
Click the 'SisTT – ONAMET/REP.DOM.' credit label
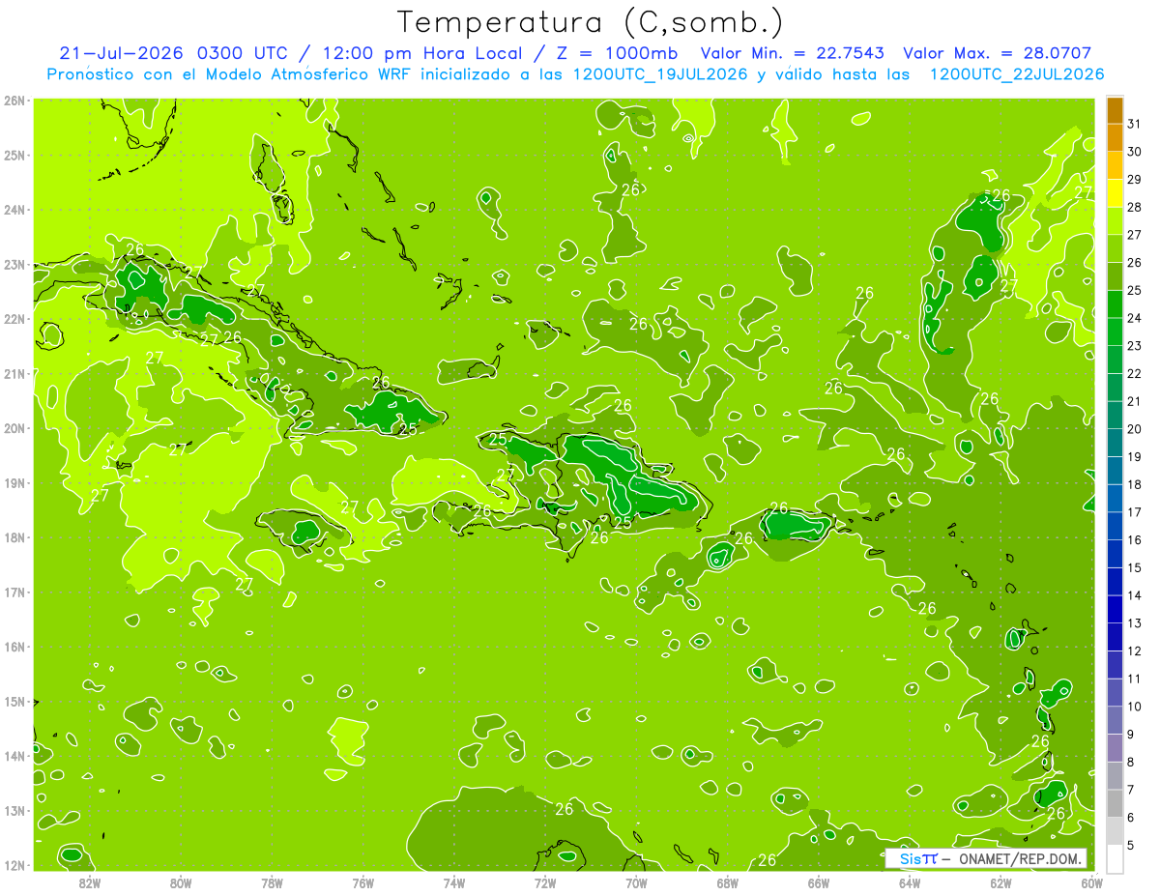(986, 858)
